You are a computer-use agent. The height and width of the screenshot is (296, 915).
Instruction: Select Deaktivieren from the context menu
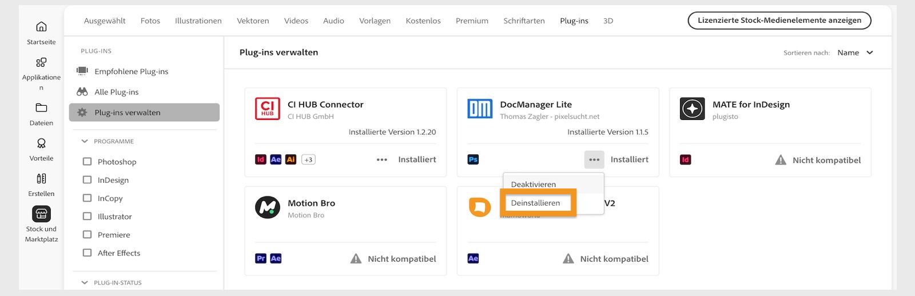pos(553,184)
